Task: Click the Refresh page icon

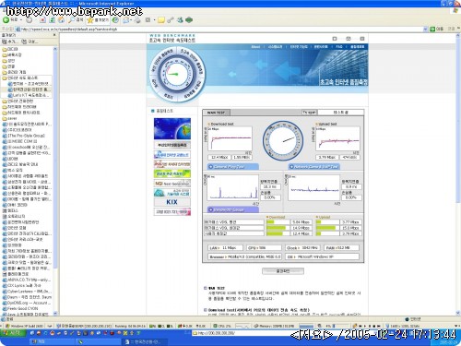Action: 53,20
